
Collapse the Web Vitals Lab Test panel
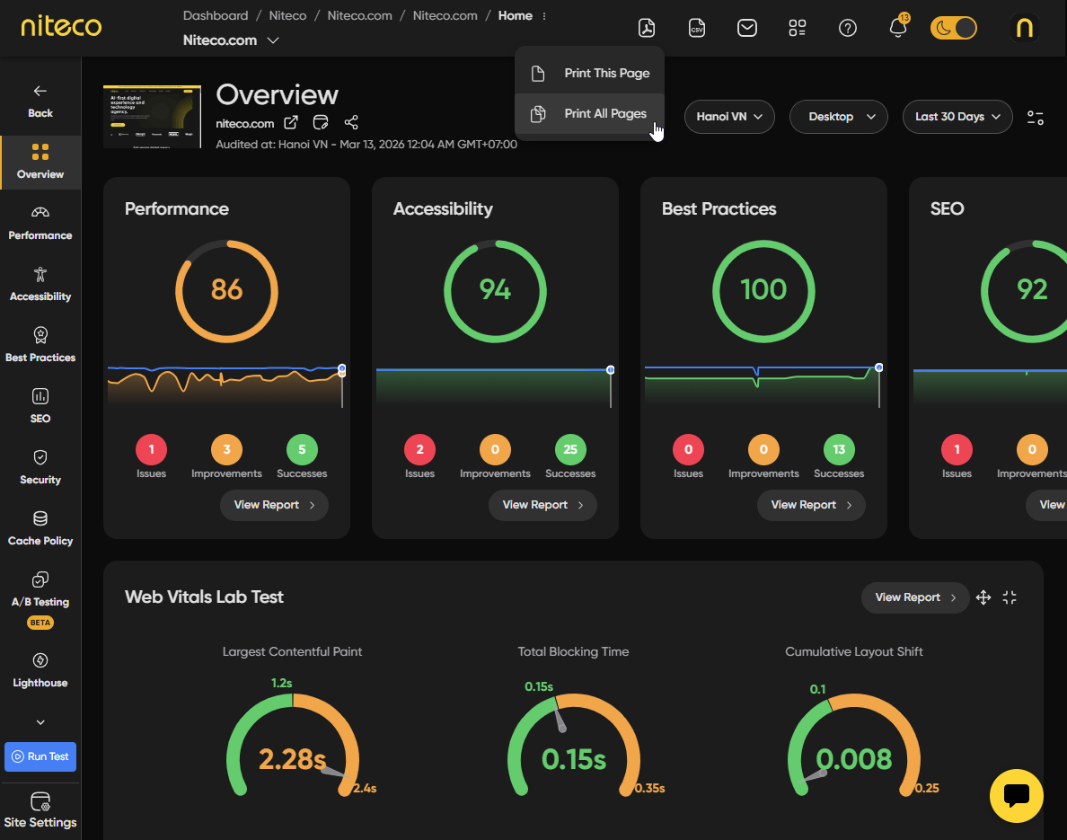1010,597
